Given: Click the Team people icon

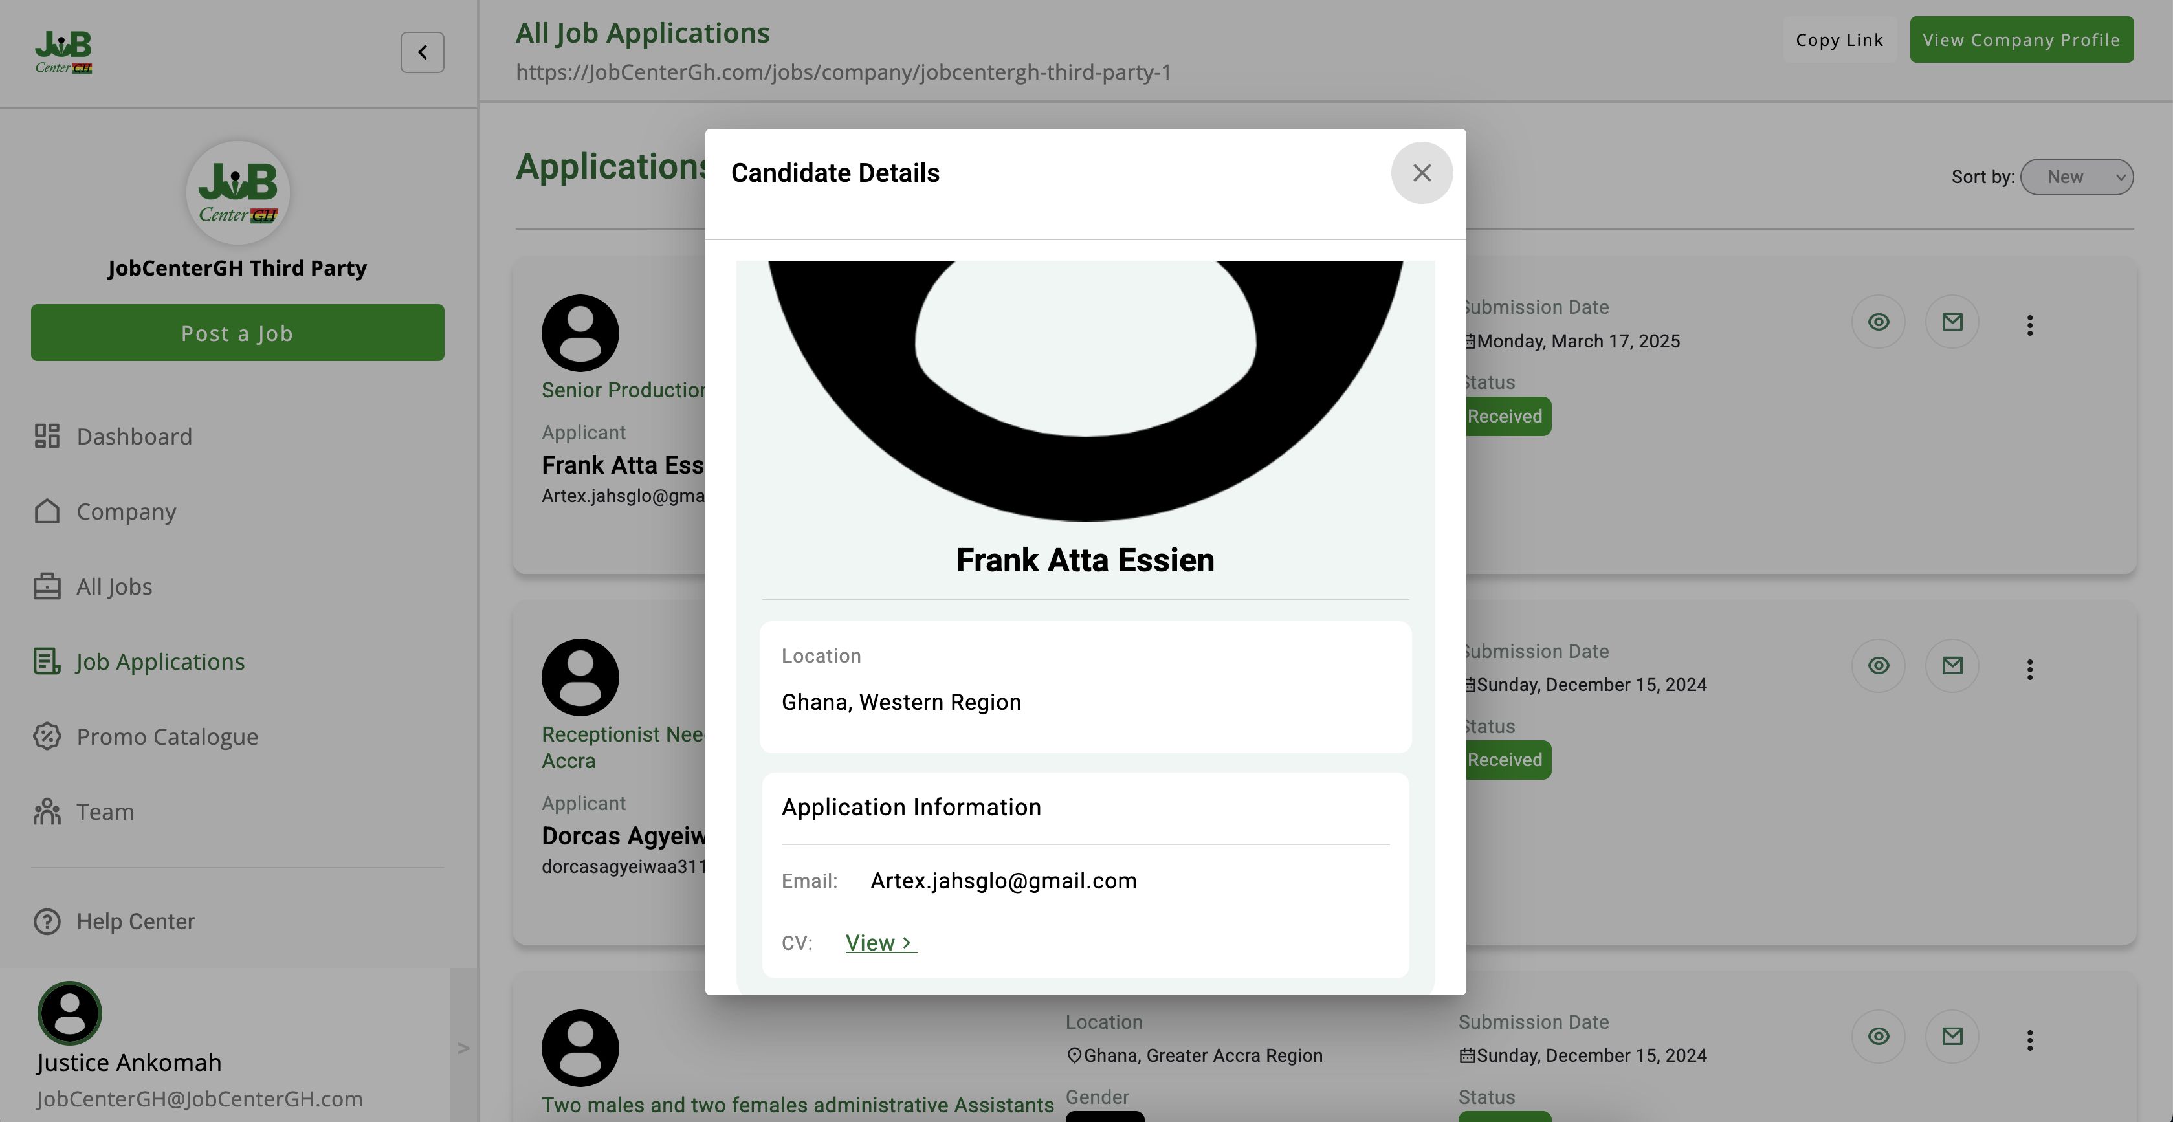Looking at the screenshot, I should point(47,811).
